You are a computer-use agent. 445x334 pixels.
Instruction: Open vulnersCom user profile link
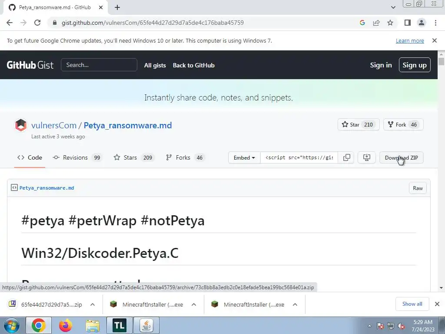point(54,125)
